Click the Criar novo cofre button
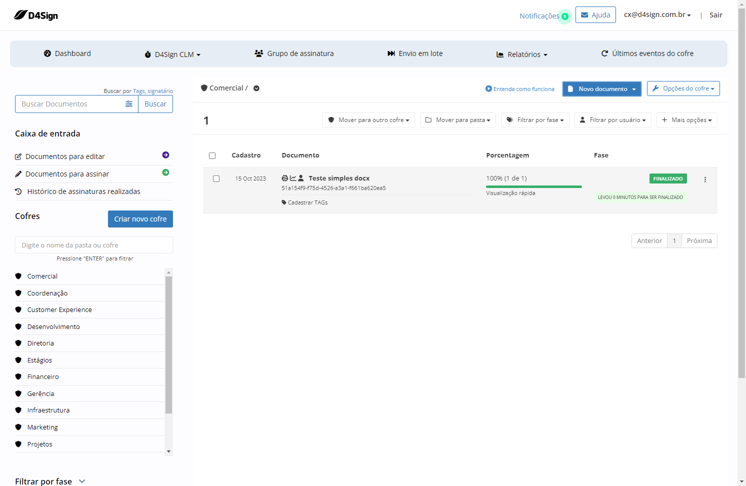746x486 pixels. click(x=140, y=219)
